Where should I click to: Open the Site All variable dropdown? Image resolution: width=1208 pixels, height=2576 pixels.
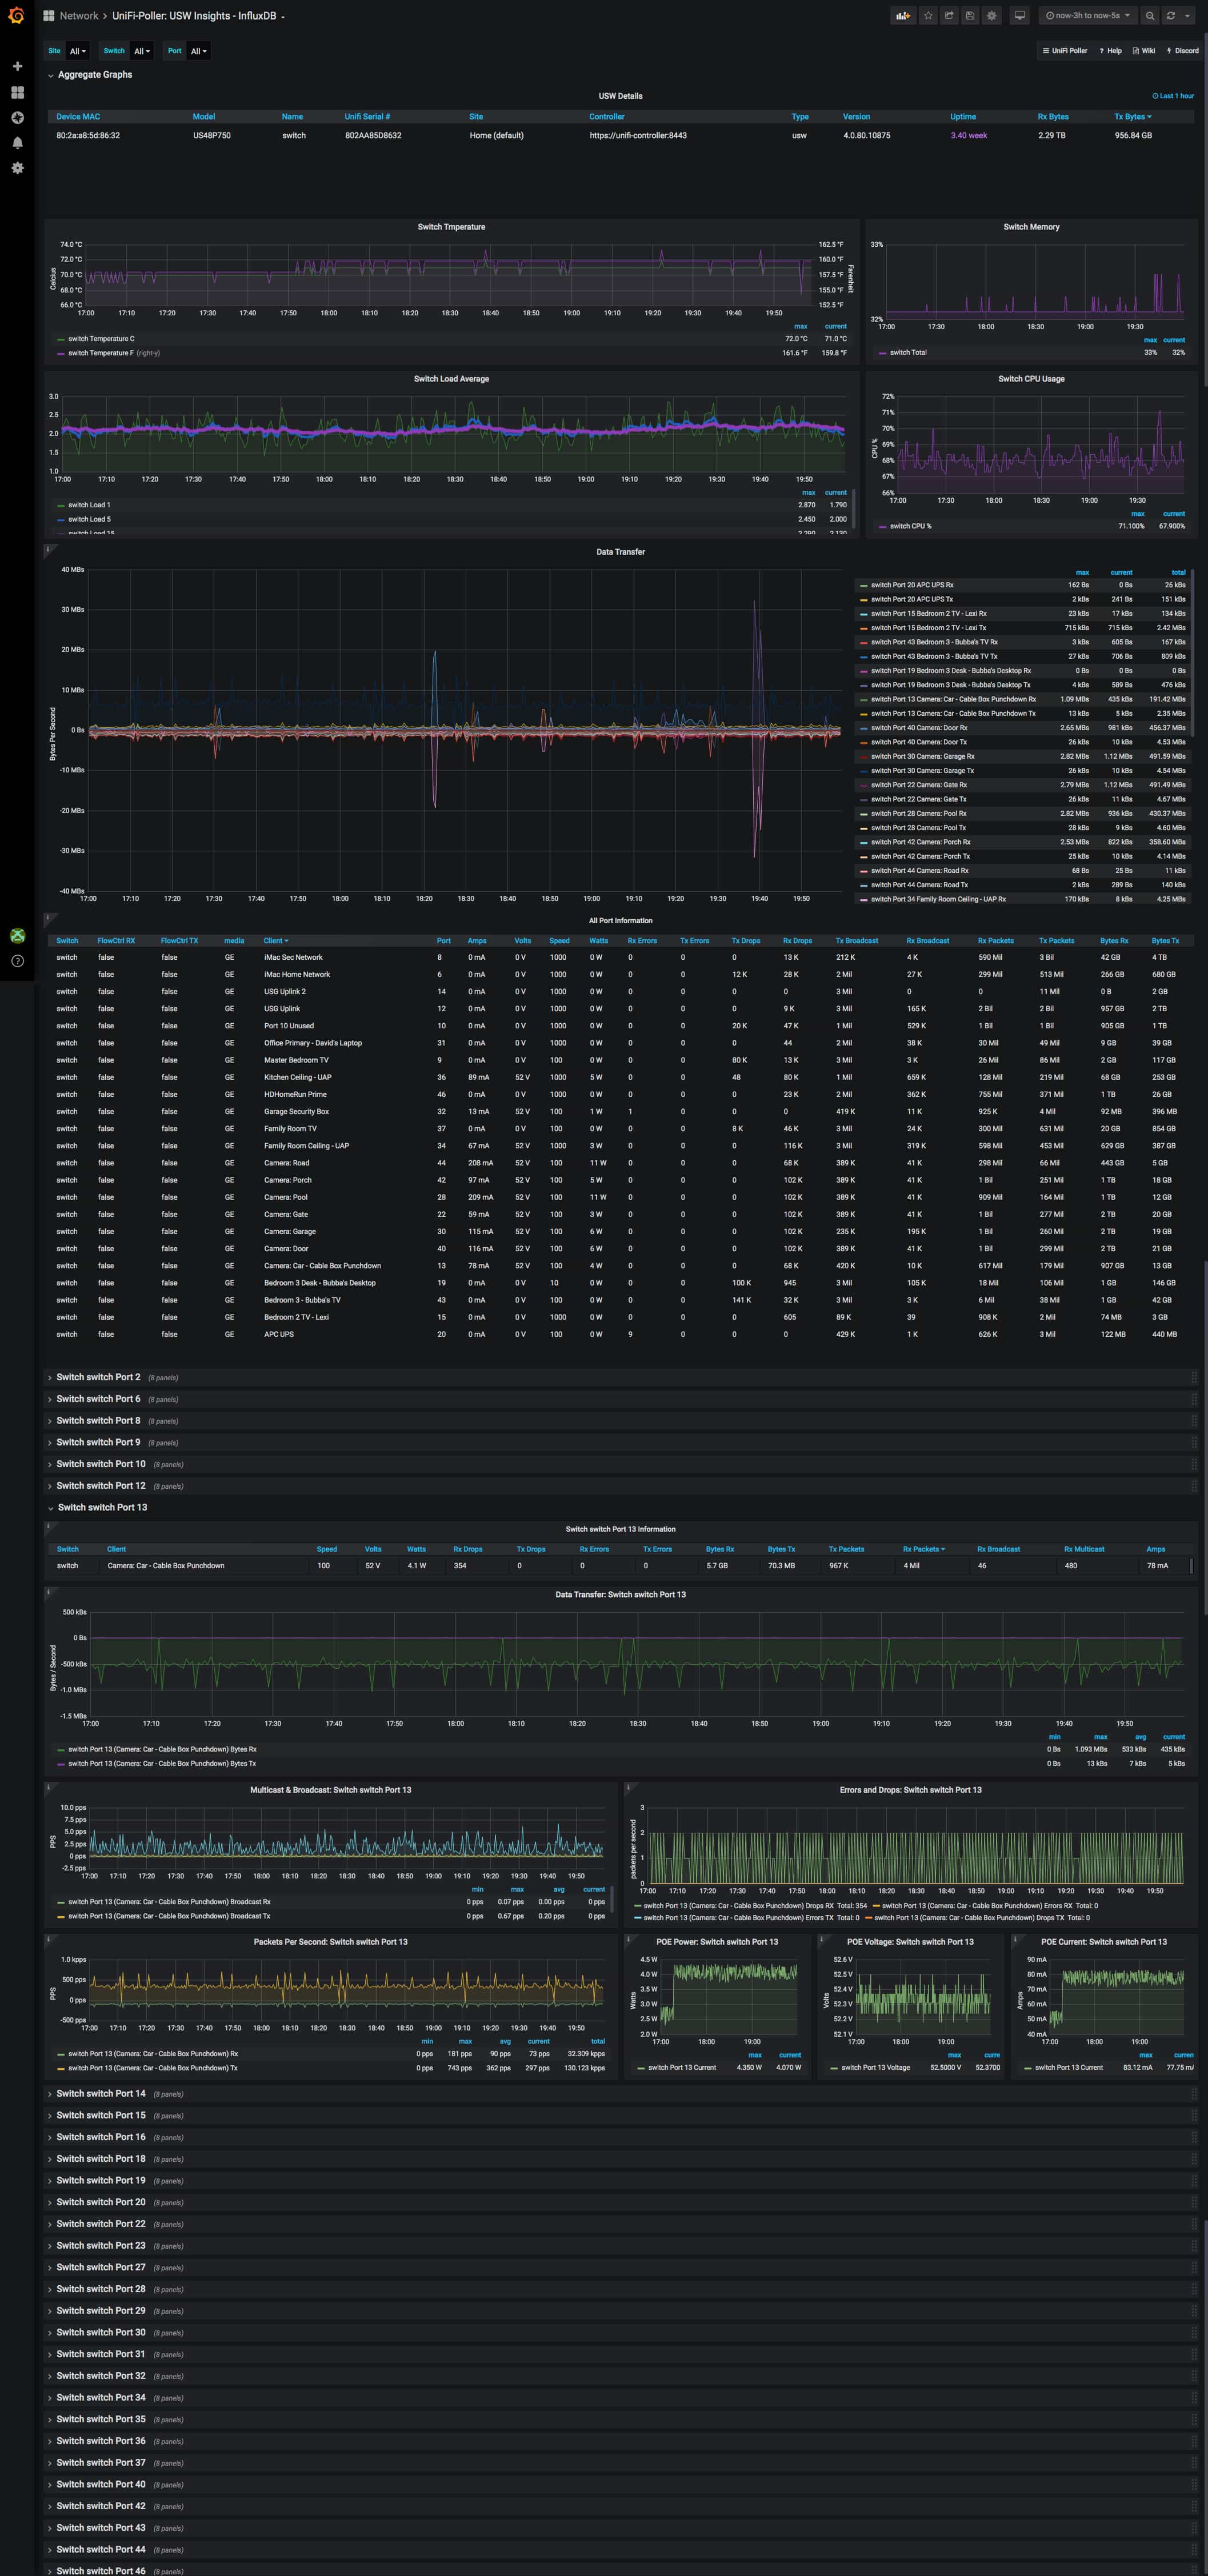(78, 51)
